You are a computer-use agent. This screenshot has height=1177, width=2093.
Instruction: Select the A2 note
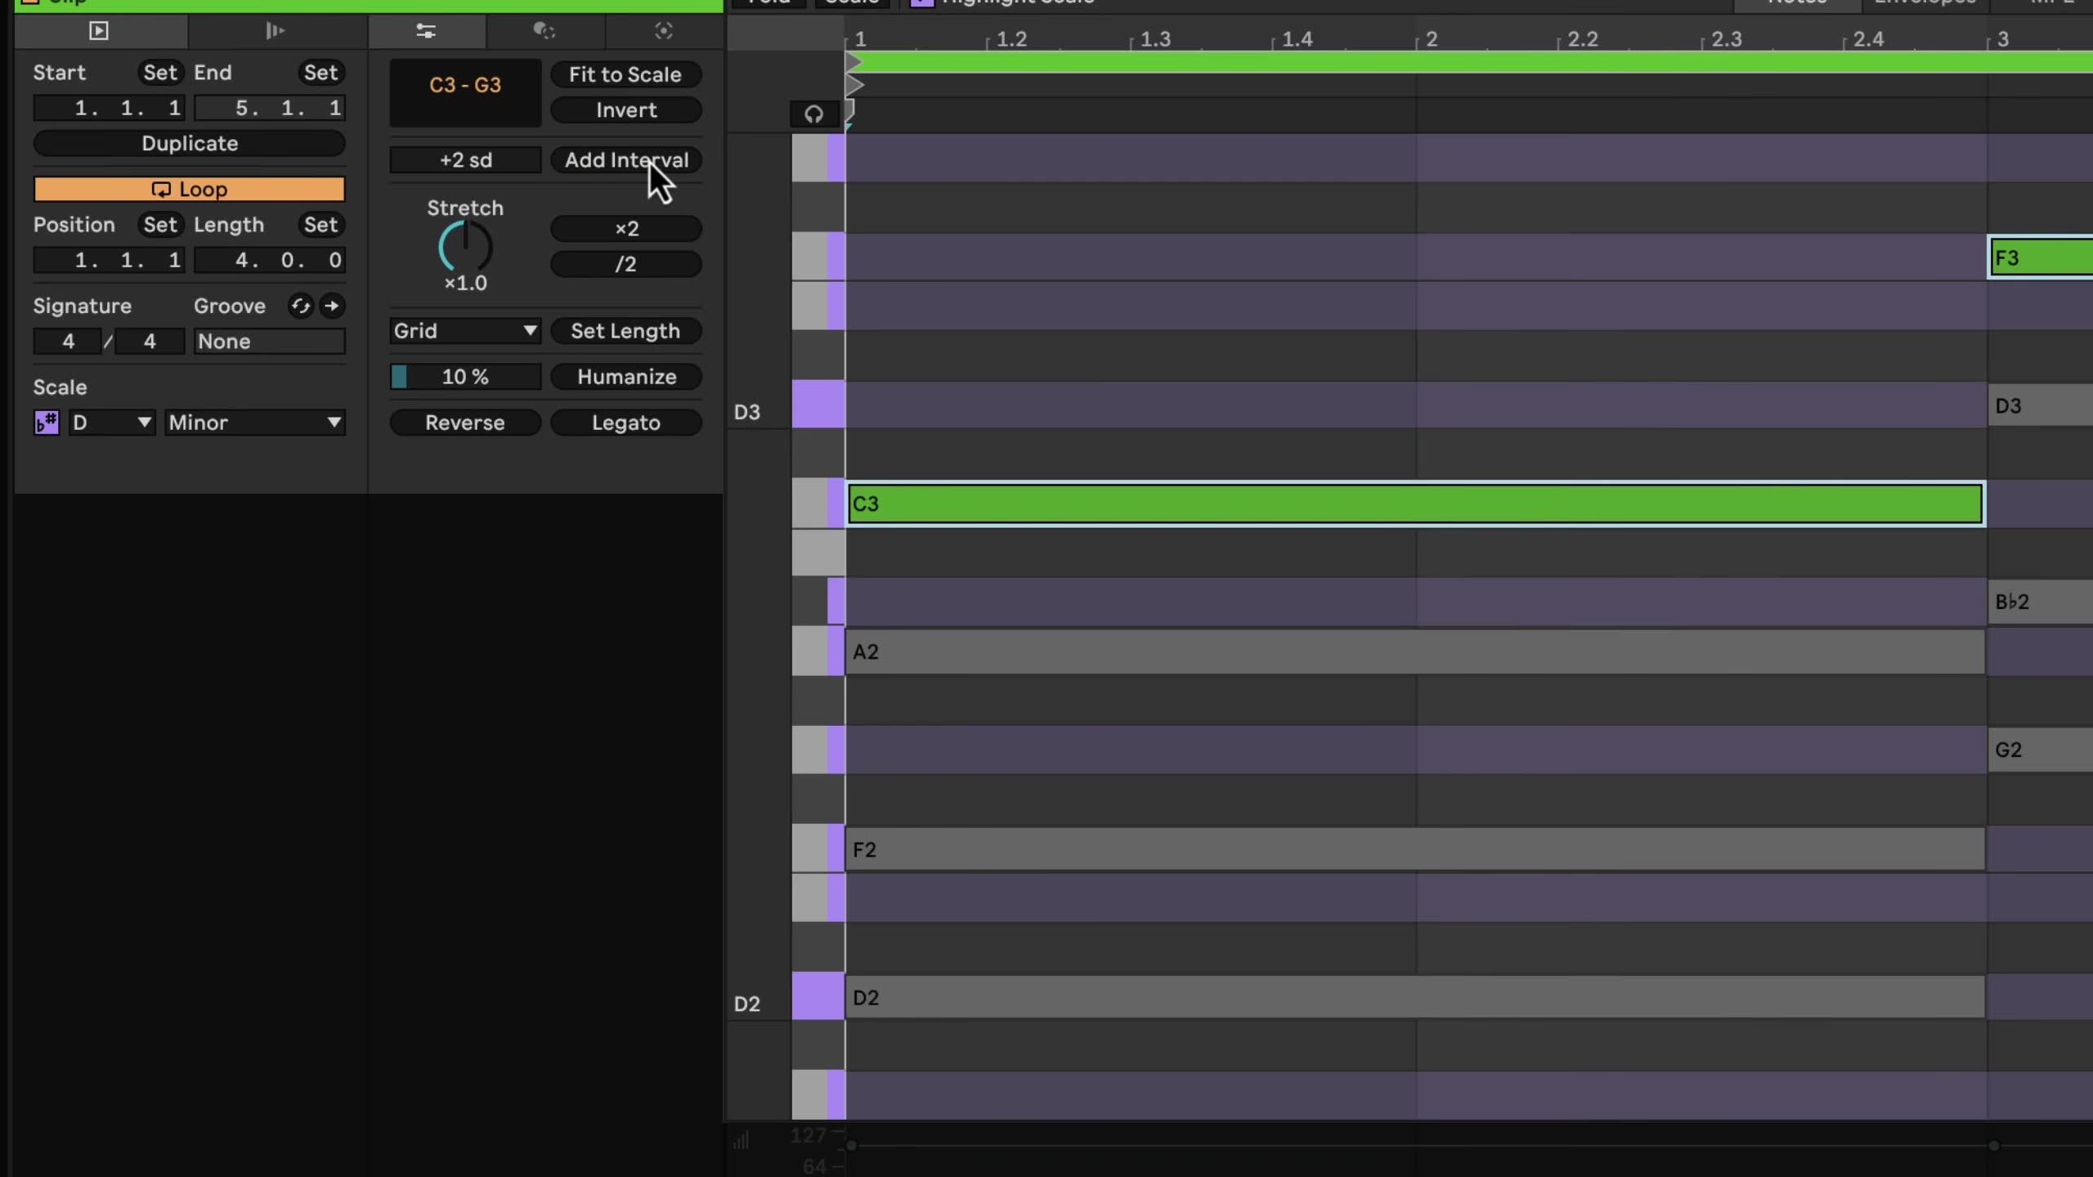coord(1414,651)
